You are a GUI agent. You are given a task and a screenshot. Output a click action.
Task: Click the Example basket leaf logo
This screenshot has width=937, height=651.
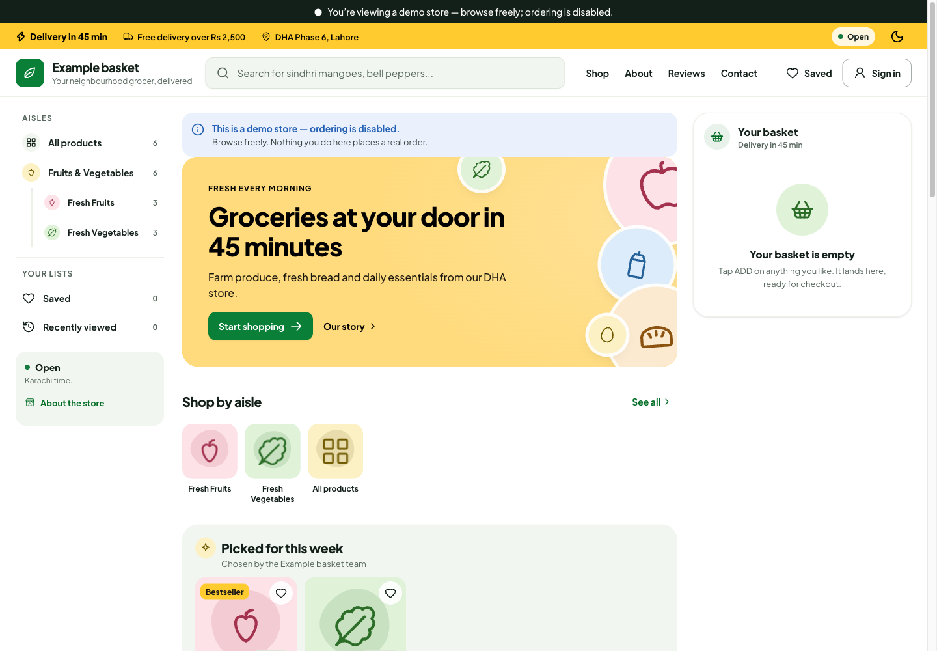click(30, 73)
